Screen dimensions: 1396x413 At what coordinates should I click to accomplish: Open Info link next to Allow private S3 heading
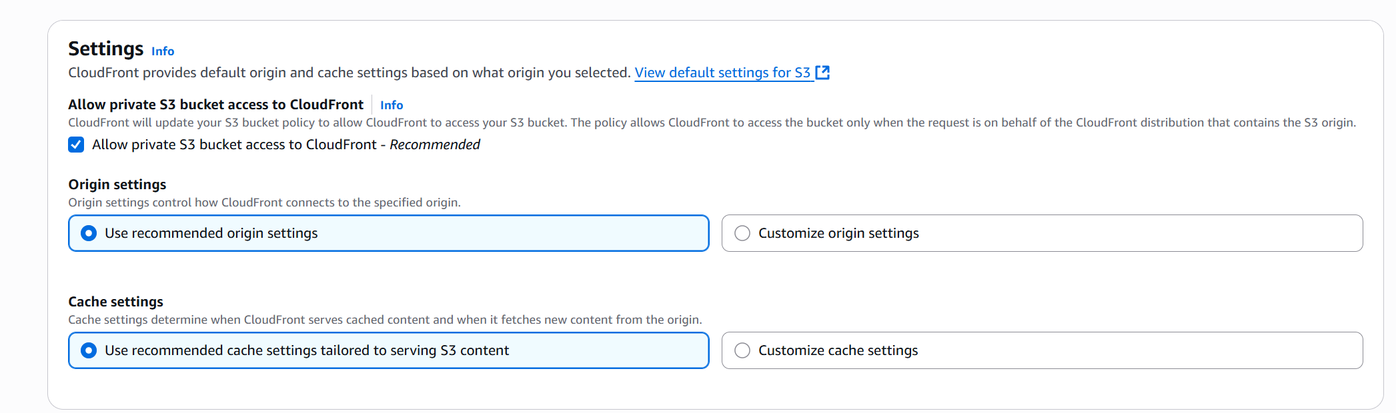[391, 105]
